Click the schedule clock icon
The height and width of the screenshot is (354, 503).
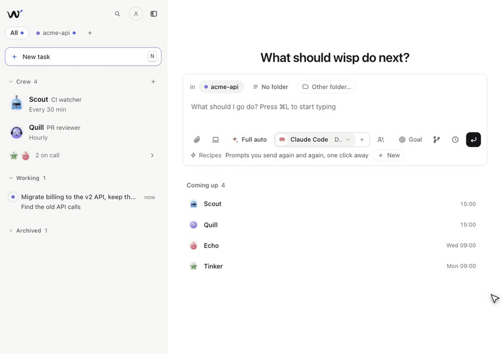(x=455, y=140)
